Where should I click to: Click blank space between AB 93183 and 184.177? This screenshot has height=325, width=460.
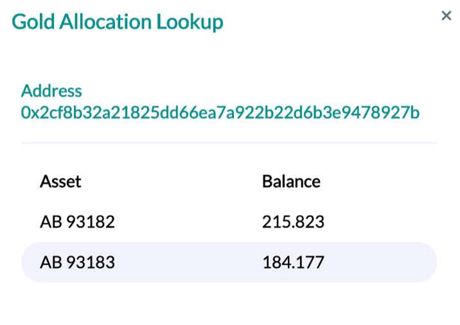(x=186, y=262)
